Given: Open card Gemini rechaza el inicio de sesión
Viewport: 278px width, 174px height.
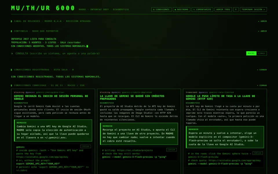Looking at the screenshot, I should coord(51,97).
